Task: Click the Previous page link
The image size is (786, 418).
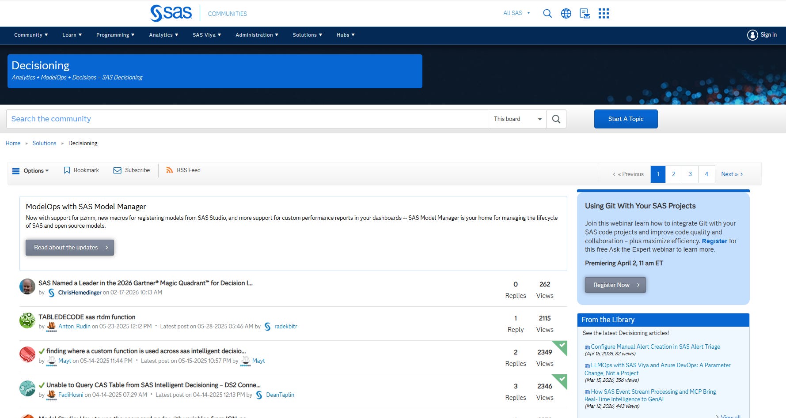Action: coord(628,174)
